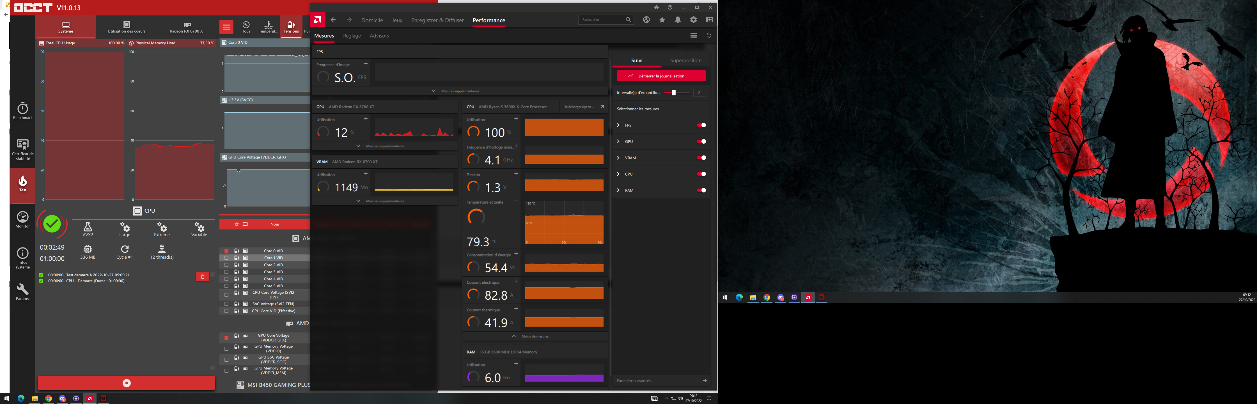Image resolution: width=1257 pixels, height=404 pixels.
Task: Copy the OCCT test log
Action: pyautogui.click(x=203, y=277)
